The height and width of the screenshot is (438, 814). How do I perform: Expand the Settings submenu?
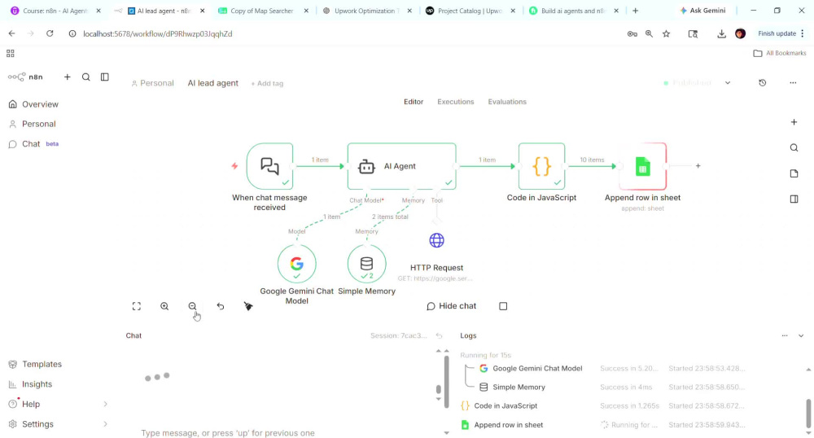[x=105, y=424]
